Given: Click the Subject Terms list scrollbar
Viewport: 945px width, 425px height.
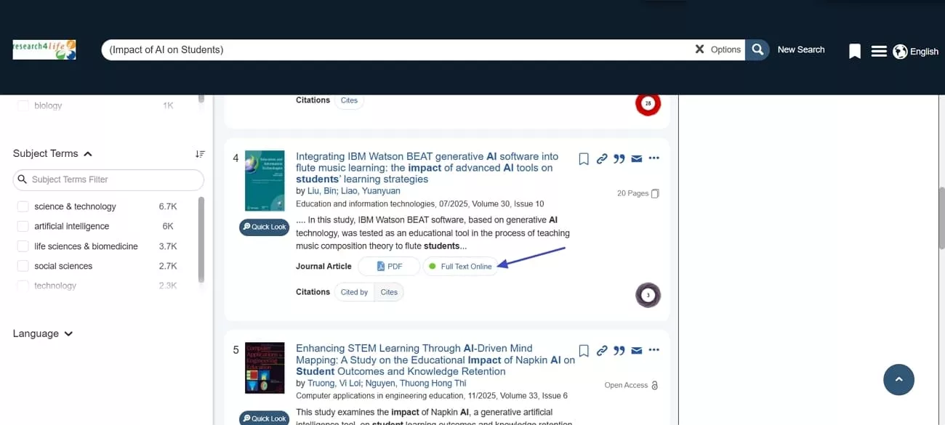Looking at the screenshot, I should (201, 239).
